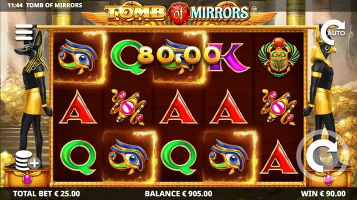
Task: Start autoplay with the AUTO button
Action: 333,32
